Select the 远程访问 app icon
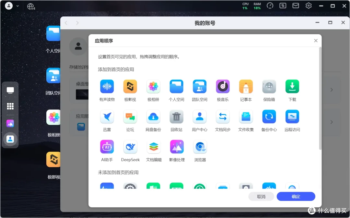 292,117
